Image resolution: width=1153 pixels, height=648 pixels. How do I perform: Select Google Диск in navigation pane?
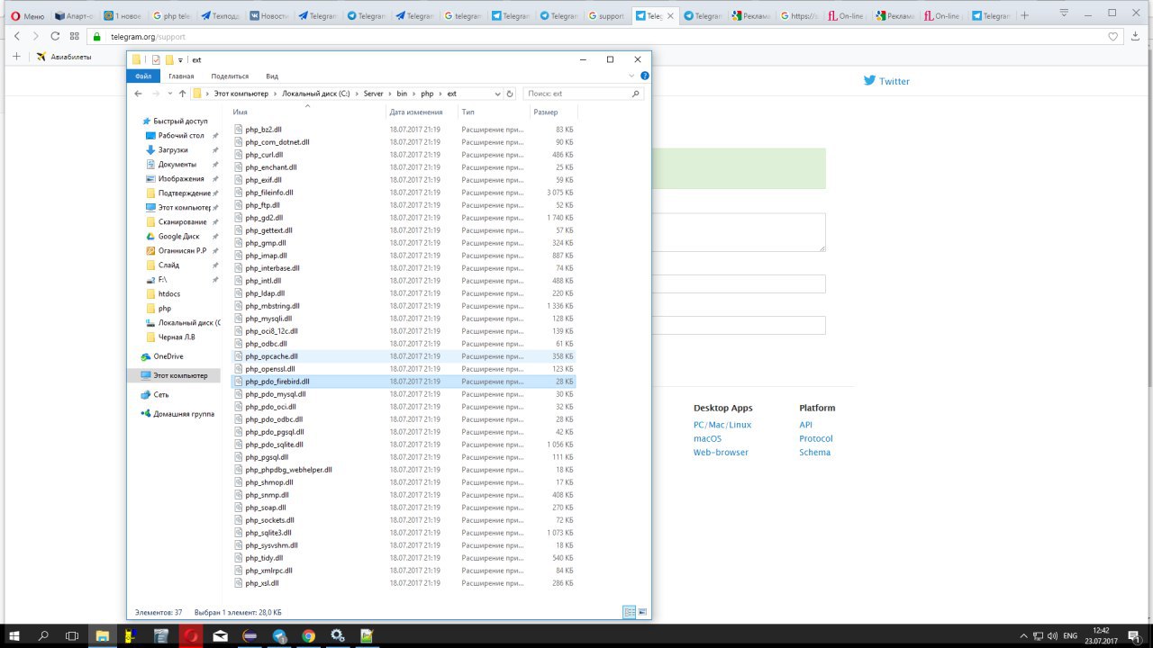pyautogui.click(x=179, y=236)
